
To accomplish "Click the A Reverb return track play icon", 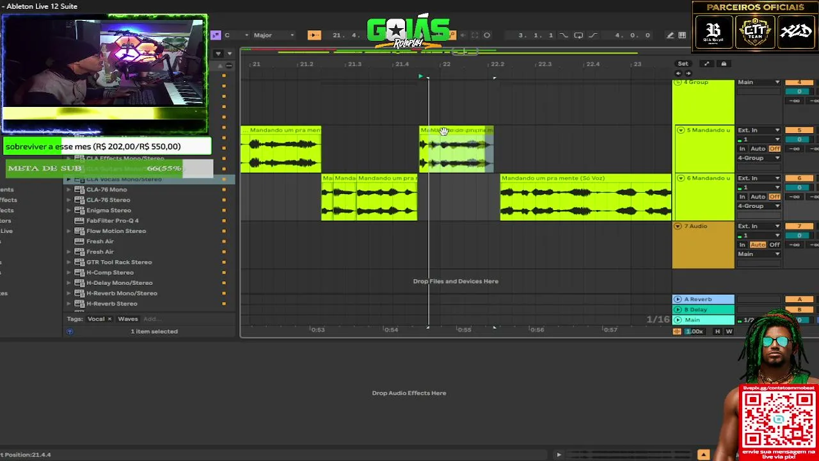I will tap(678, 300).
